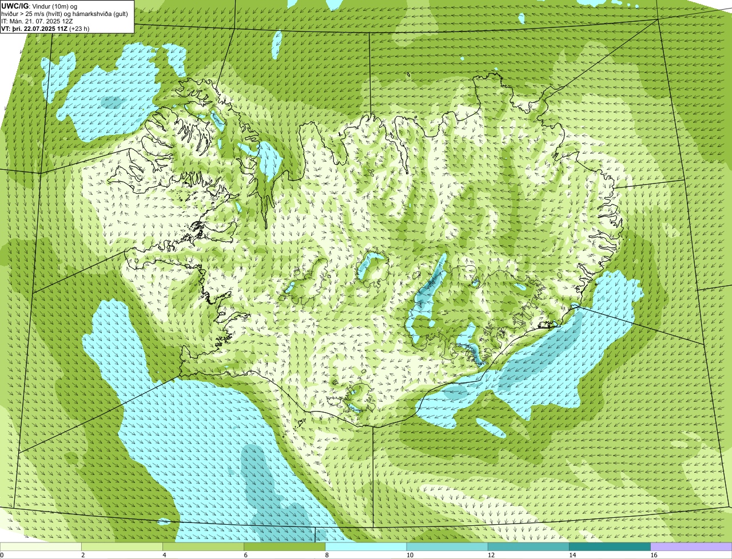This screenshot has width=732, height=559.
Task: Click the legend scale label '12'
Action: click(x=491, y=556)
